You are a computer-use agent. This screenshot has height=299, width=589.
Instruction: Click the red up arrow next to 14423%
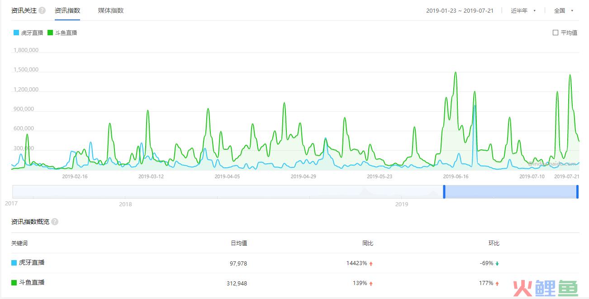[x=371, y=263]
